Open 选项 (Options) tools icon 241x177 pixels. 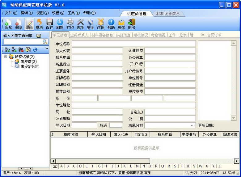point(80,24)
